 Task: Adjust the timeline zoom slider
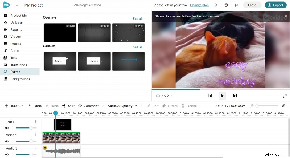(267, 106)
